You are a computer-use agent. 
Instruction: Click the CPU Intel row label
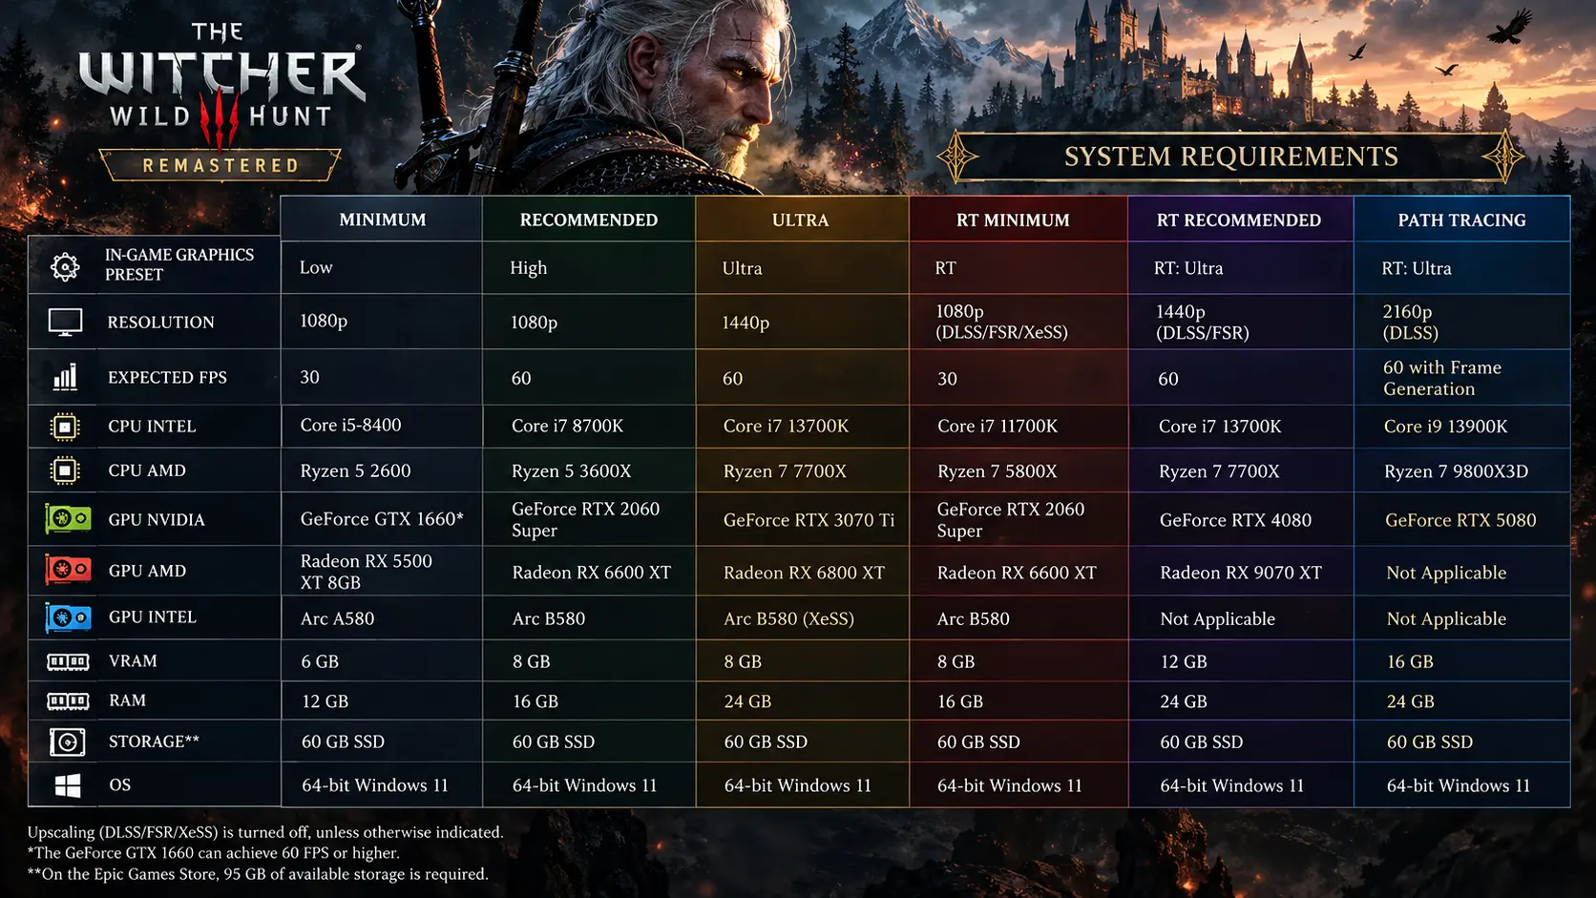(152, 427)
